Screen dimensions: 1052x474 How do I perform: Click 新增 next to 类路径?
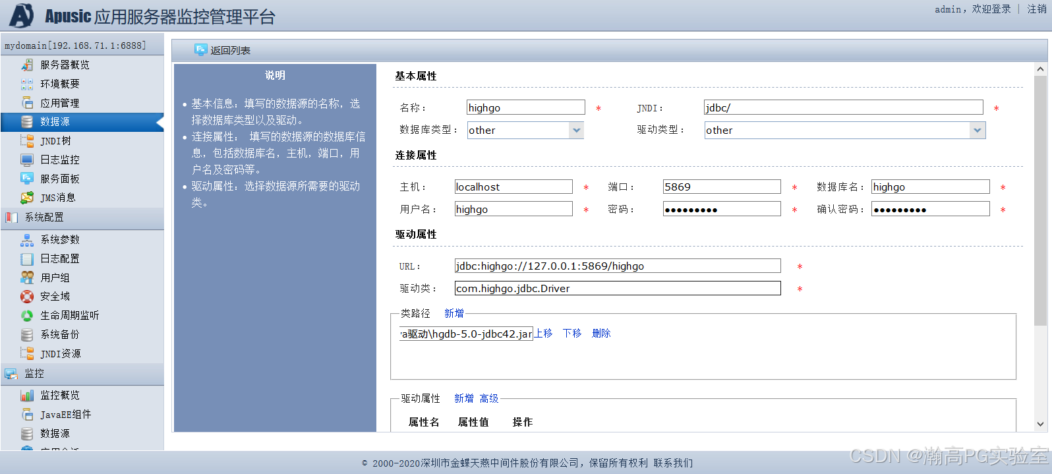454,313
